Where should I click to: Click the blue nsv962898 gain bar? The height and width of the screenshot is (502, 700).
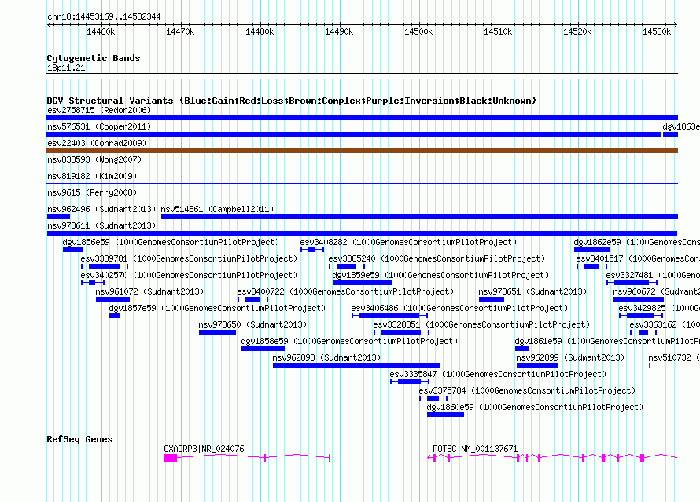pyautogui.click(x=357, y=365)
